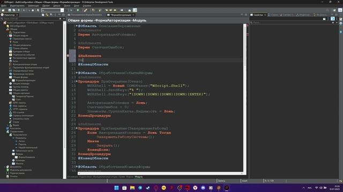Click the toolbar search input field

click(51, 10)
